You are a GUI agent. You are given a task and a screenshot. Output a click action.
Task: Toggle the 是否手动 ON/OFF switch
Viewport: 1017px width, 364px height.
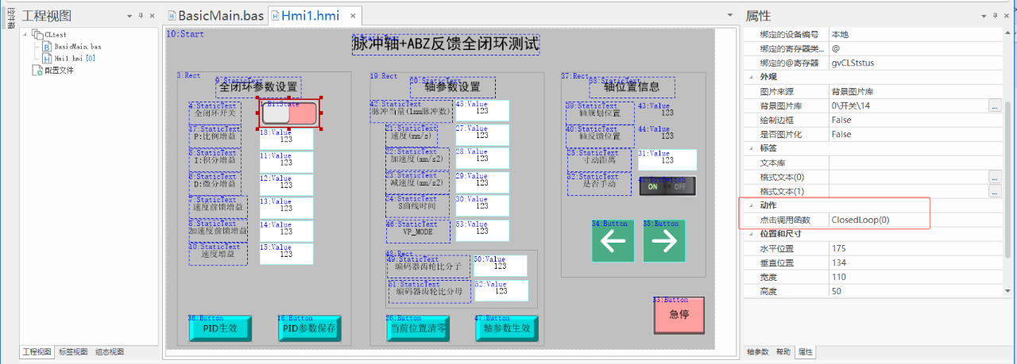[667, 186]
